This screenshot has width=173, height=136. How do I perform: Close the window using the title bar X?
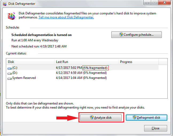click(164, 3)
